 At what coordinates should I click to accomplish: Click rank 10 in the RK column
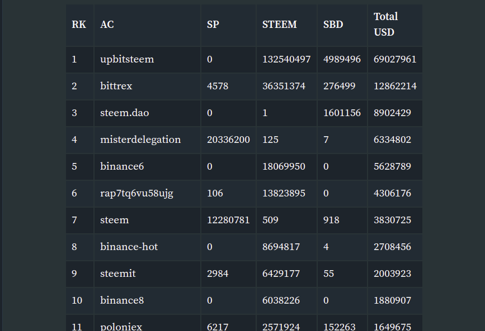[77, 300]
